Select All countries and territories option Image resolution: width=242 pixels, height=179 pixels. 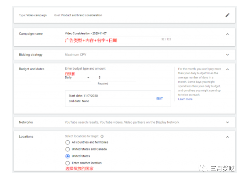(68, 142)
